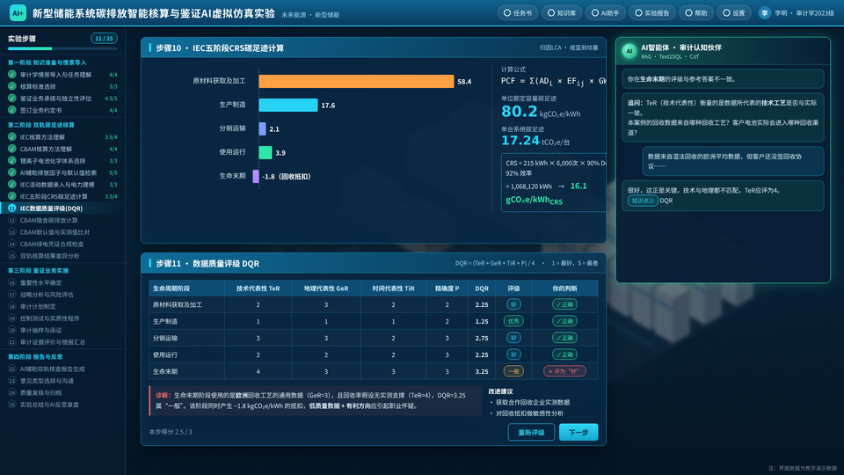Click the green 使用运行 bar

pos(266,152)
